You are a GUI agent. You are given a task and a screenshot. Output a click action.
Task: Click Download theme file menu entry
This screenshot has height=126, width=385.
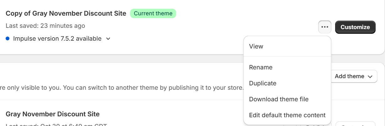pos(279,99)
